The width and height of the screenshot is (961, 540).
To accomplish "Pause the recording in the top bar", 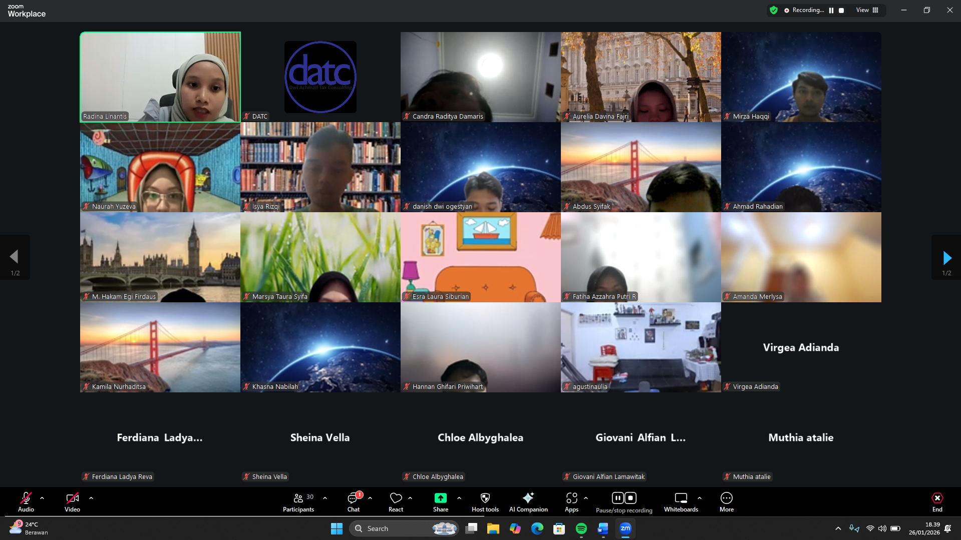I will [x=831, y=11].
